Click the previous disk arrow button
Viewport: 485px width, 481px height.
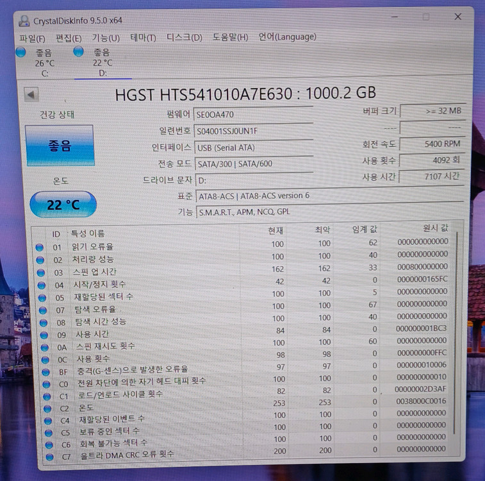pyautogui.click(x=31, y=94)
